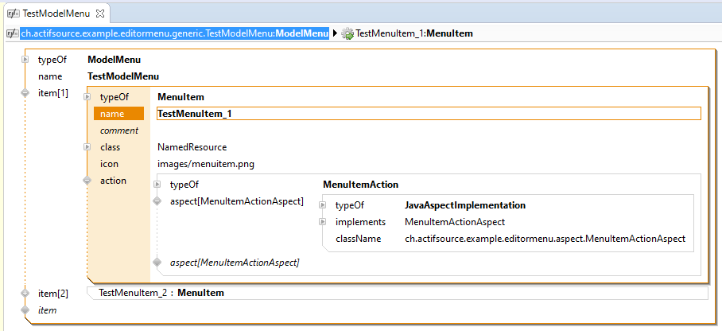The image size is (722, 331).
Task: Click the diamond beside the empty italic aspect row
Action: (157, 262)
